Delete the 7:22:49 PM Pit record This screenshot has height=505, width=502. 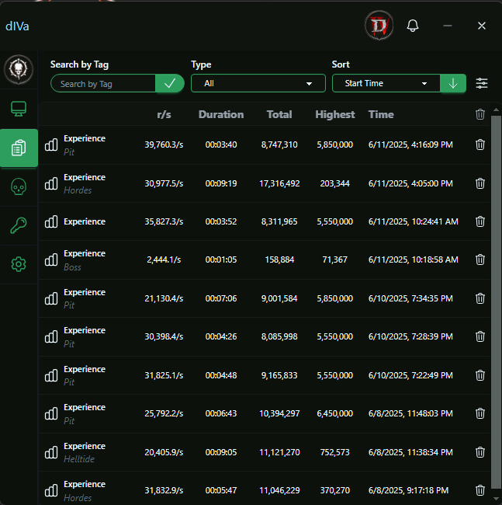480,375
